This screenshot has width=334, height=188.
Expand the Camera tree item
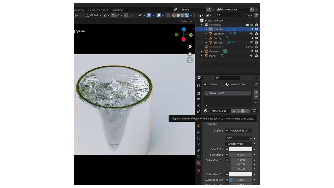pos(202,51)
